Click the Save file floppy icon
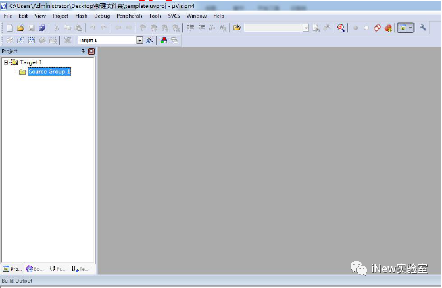Image resolution: width=442 pixels, height=288 pixels. [32, 28]
